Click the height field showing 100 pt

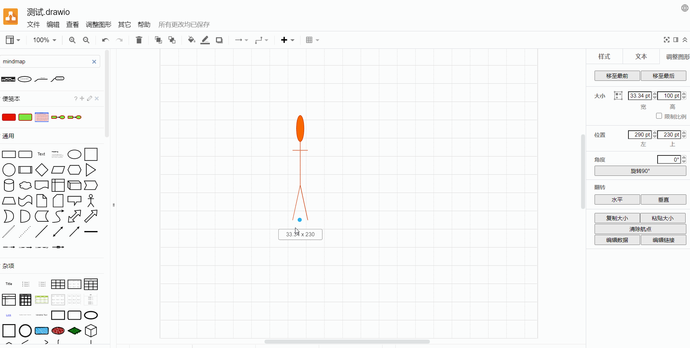669,96
